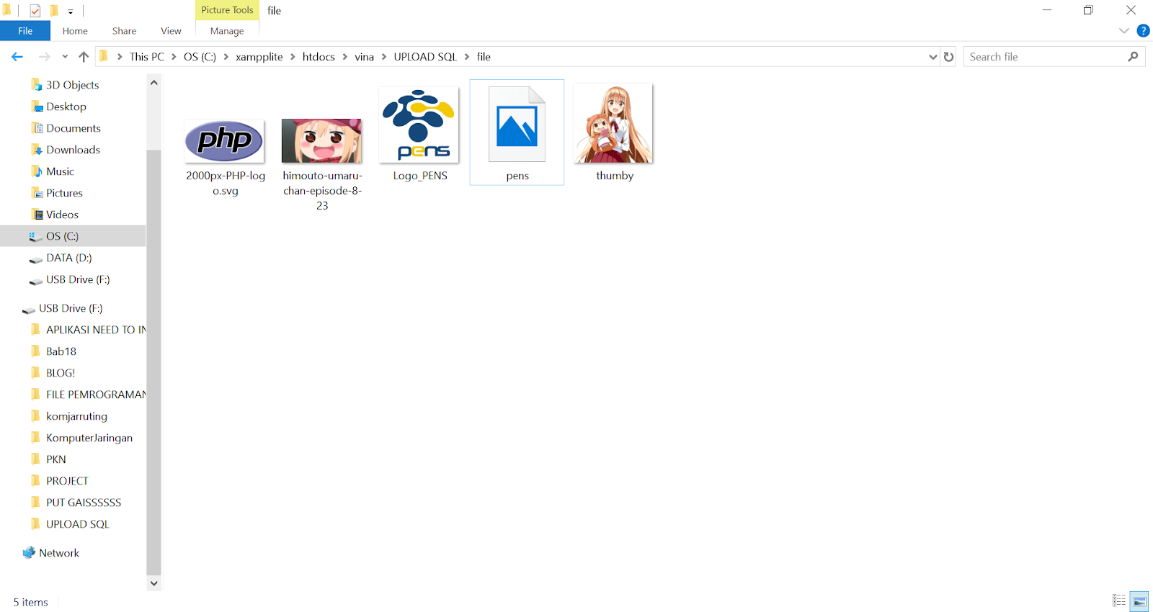Open the address bar history dropdown
1153x612 pixels.
tap(933, 57)
